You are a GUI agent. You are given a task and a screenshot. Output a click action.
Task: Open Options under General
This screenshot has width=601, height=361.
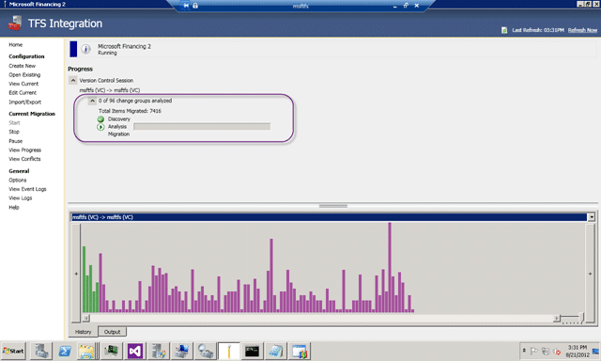[18, 180]
